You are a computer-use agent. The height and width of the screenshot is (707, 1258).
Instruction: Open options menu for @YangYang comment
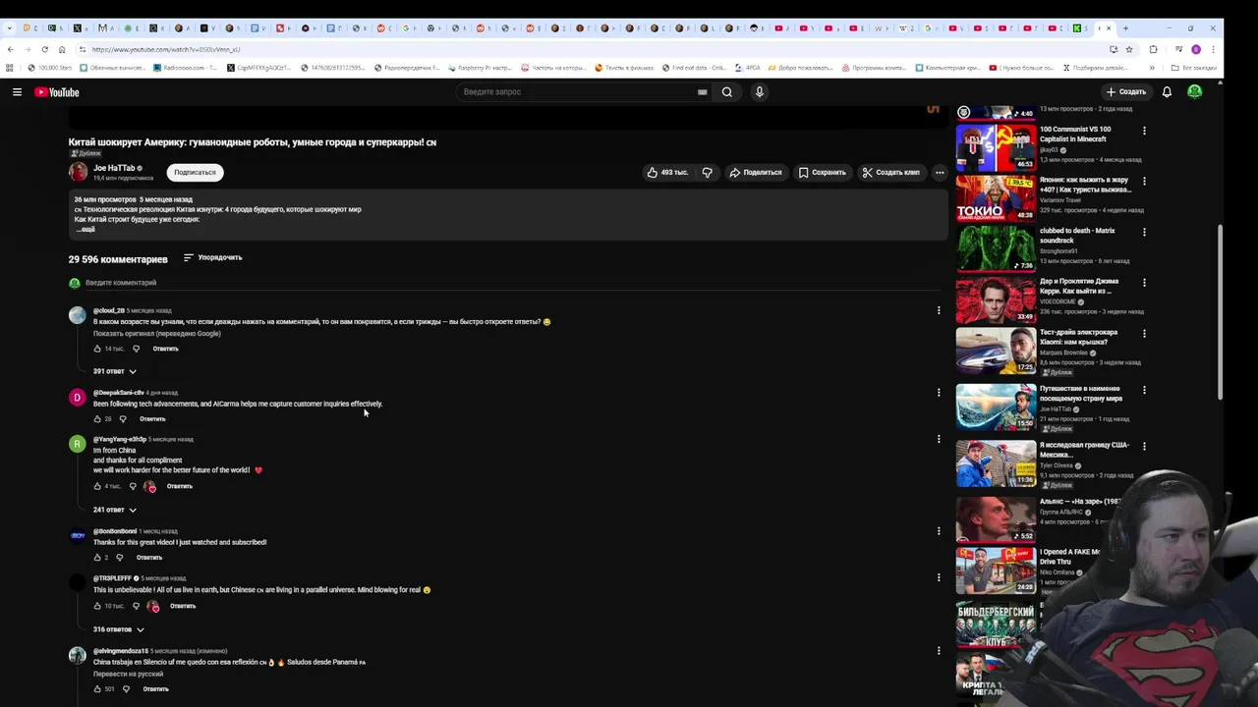939,439
